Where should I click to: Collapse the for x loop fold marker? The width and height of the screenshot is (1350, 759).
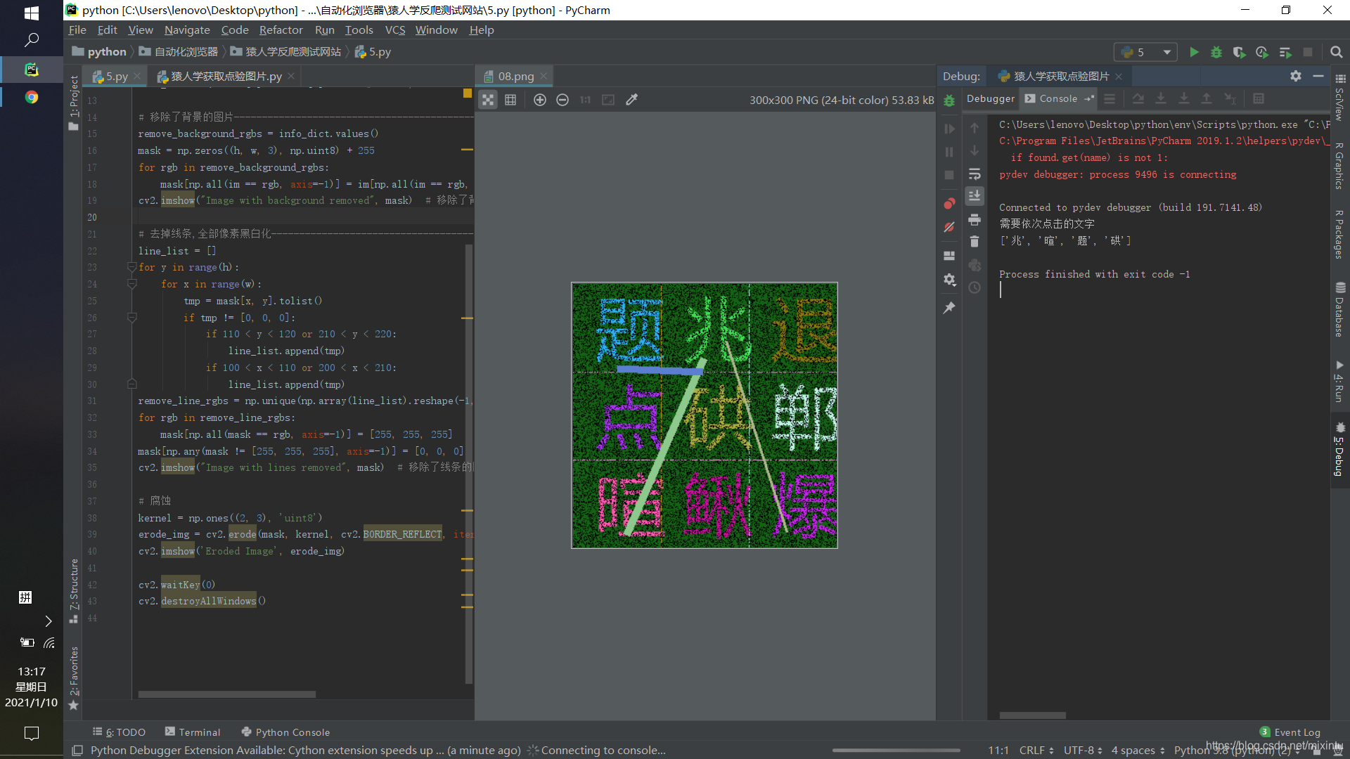131,284
